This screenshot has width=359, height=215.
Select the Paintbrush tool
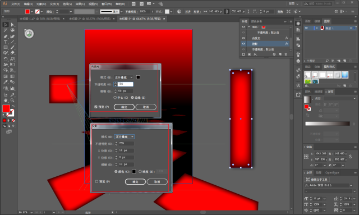point(12,48)
